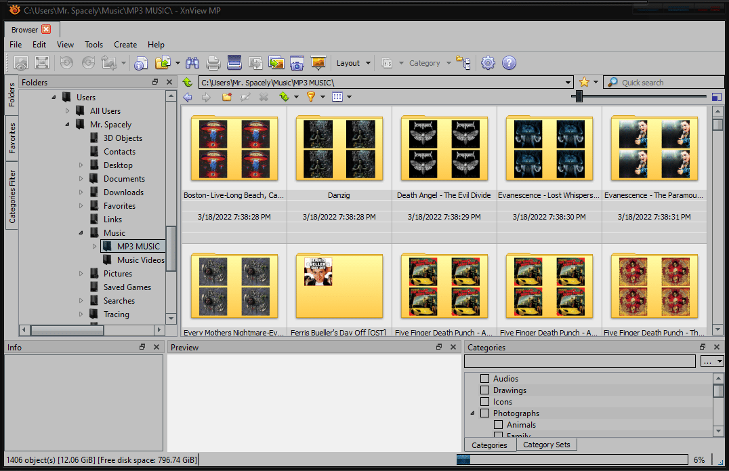This screenshot has width=729, height=471.
Task: Select the Pictures folder in tree
Action: [118, 273]
